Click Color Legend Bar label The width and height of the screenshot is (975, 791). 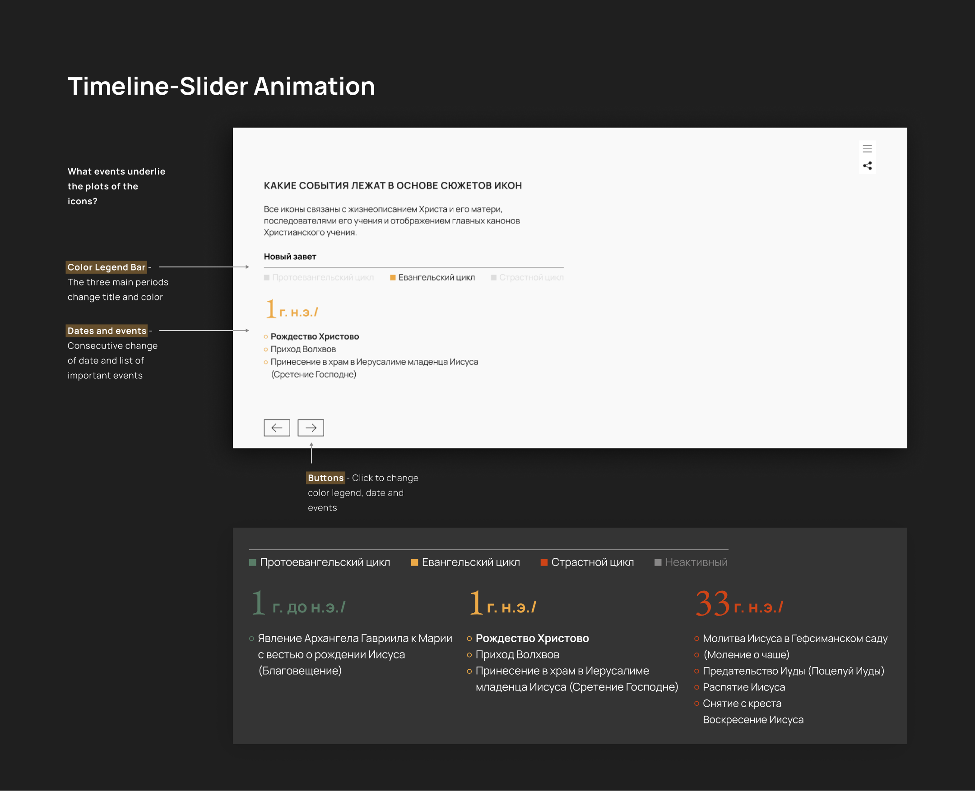click(106, 267)
